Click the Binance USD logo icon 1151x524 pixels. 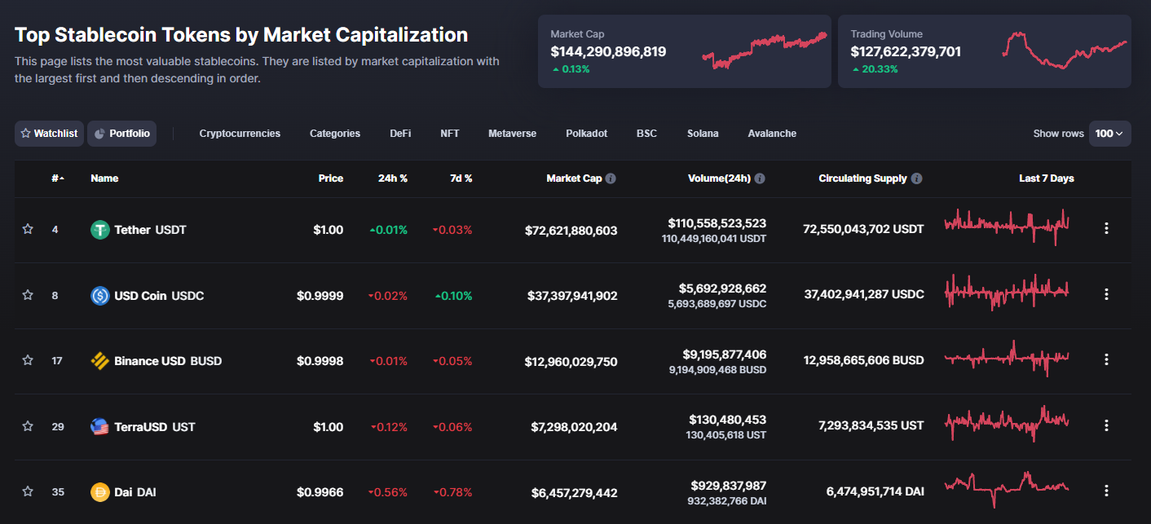[x=99, y=361]
